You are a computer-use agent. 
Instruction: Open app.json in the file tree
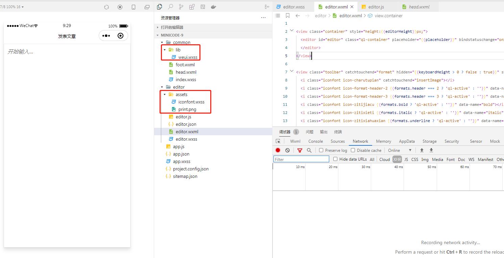[181, 154]
